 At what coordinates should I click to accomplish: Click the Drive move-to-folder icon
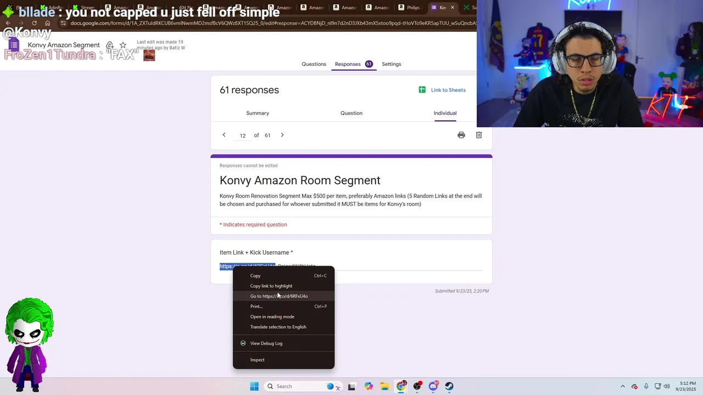coord(110,45)
